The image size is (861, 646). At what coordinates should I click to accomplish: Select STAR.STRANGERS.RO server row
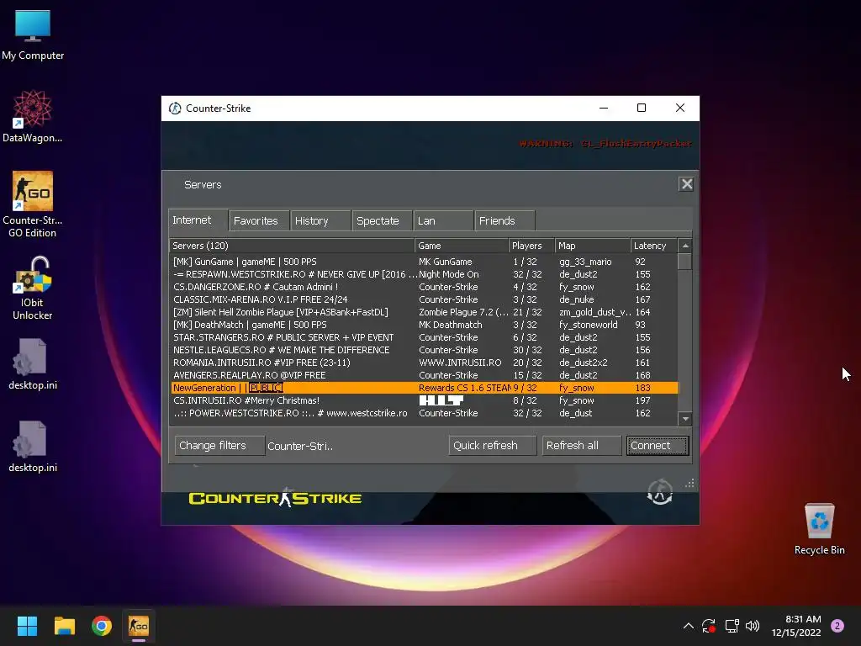[x=424, y=337]
